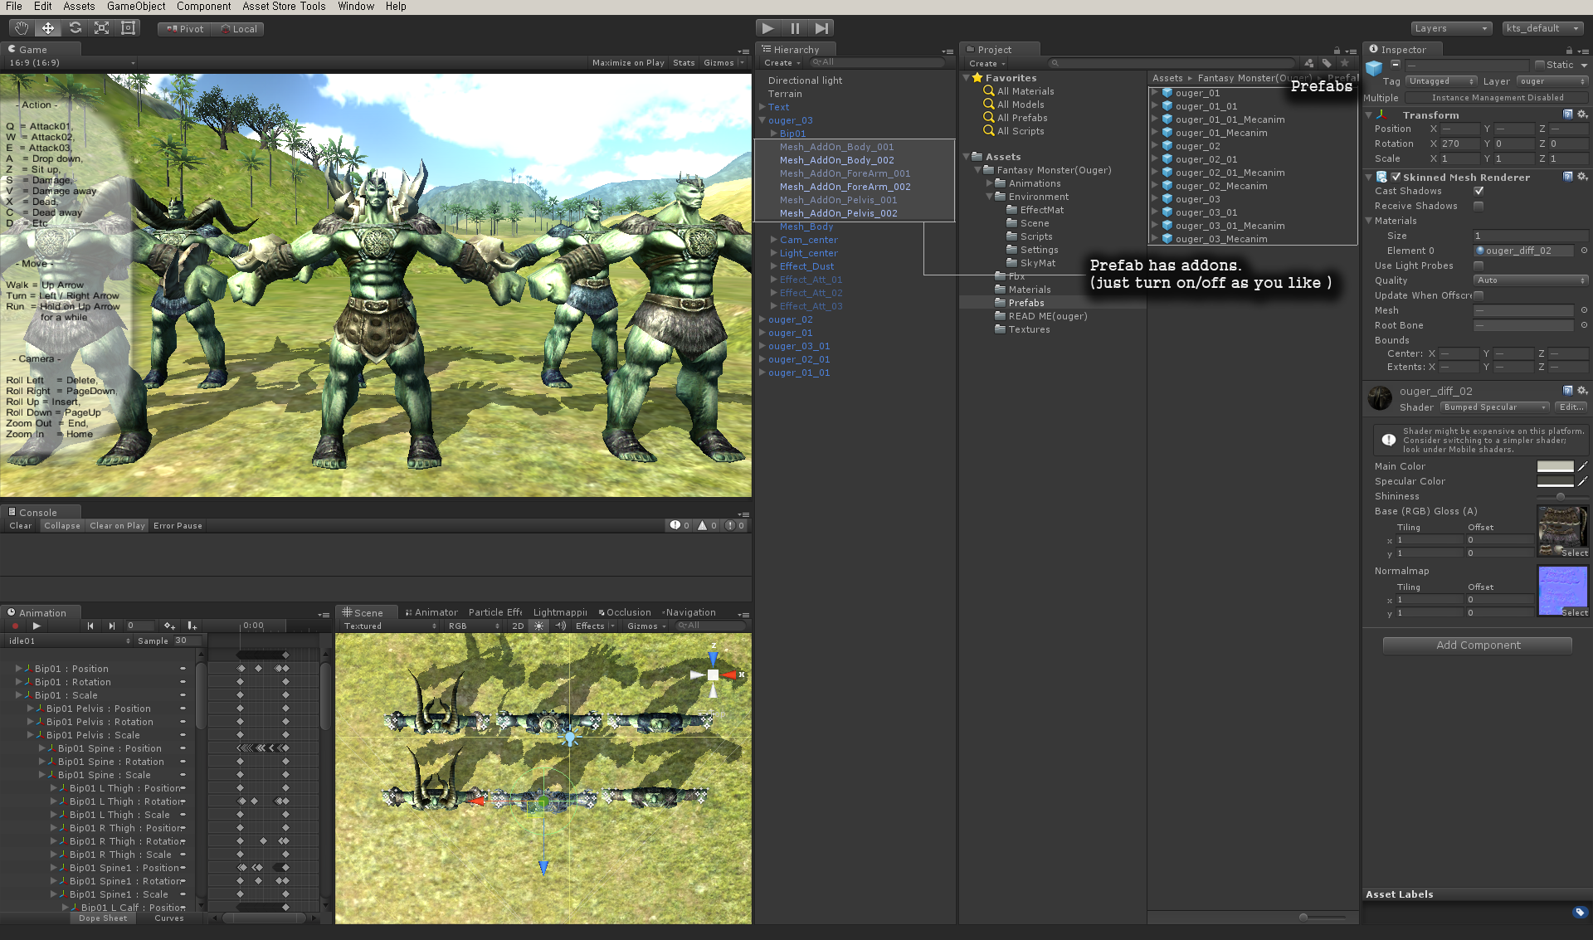Open Transform component gear menu

coord(1581,114)
